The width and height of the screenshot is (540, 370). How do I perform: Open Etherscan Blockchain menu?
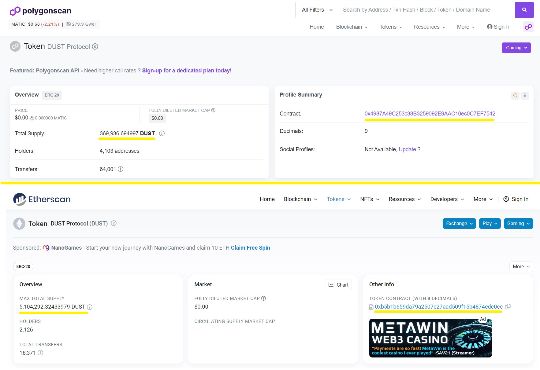(300, 199)
